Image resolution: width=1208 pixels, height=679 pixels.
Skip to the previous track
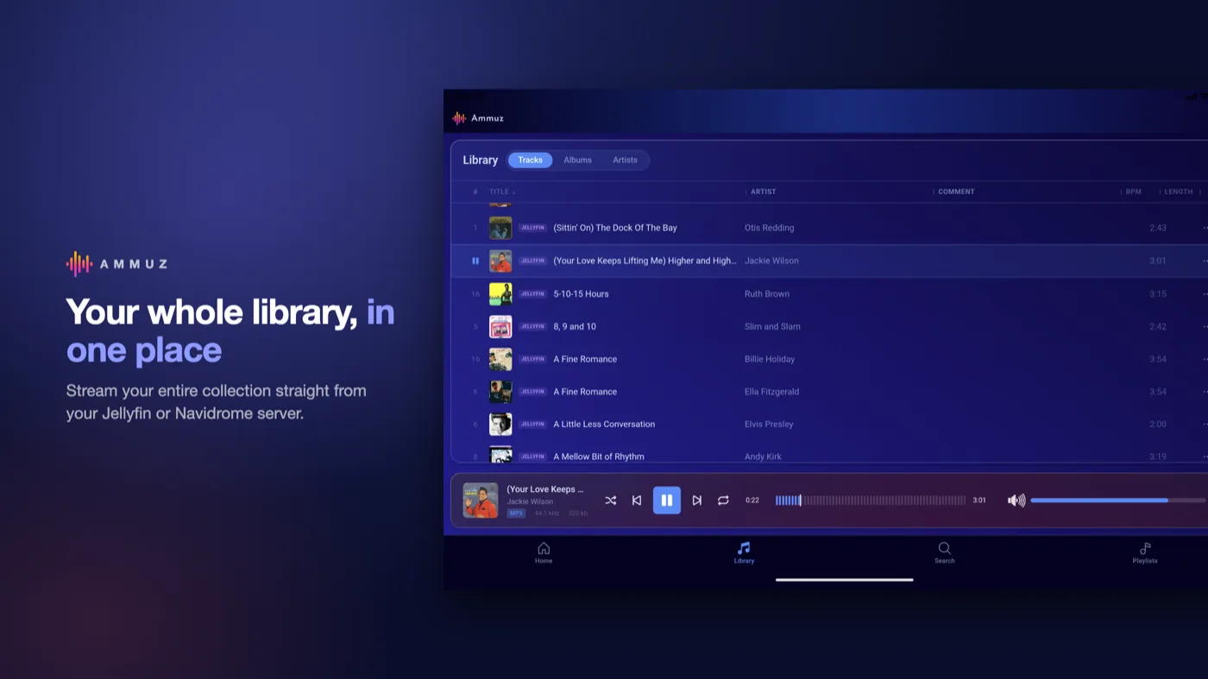coord(637,500)
